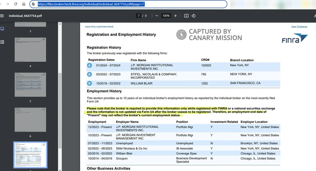This screenshot has height=171, width=316.
Task: Toggle the PDF sidebar hamburger menu
Action: point(2,16)
